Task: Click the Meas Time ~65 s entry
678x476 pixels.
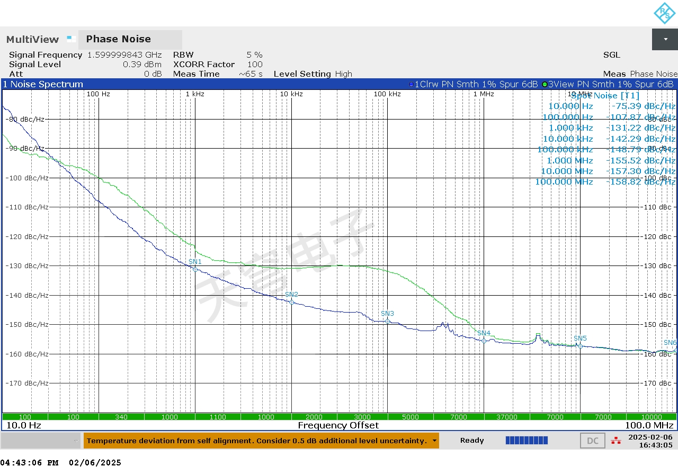Action: [x=218, y=74]
